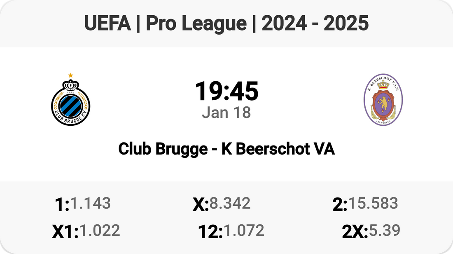Image resolution: width=453 pixels, height=254 pixels.
Task: Click the UEFA Pro League 2024 - 2025 header
Action: (x=226, y=24)
